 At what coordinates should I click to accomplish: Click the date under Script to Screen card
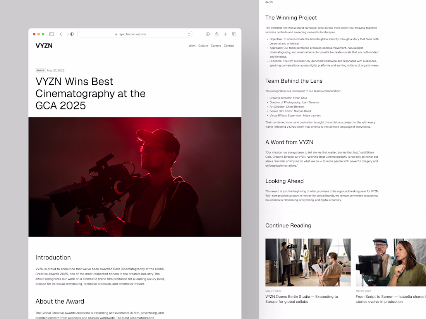[363, 291]
